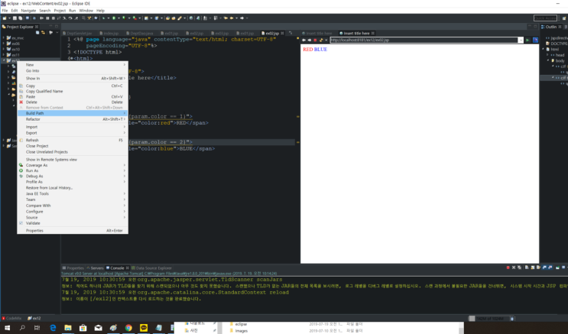Image resolution: width=568 pixels, height=334 pixels.
Task: Open Chrome from taskbar
Action: tap(128, 328)
